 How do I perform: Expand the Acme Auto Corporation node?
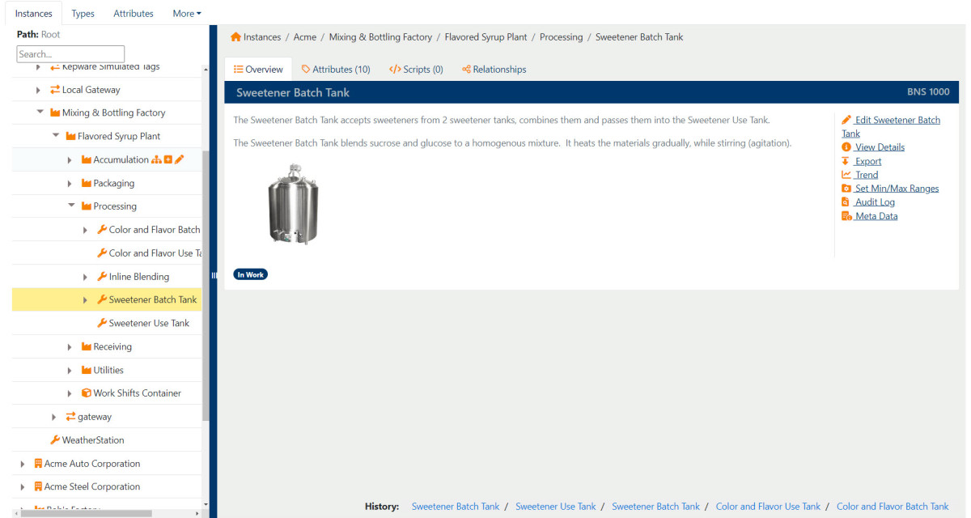[23, 464]
